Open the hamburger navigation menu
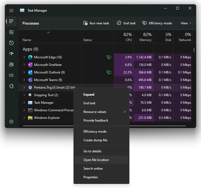 point(11,11)
